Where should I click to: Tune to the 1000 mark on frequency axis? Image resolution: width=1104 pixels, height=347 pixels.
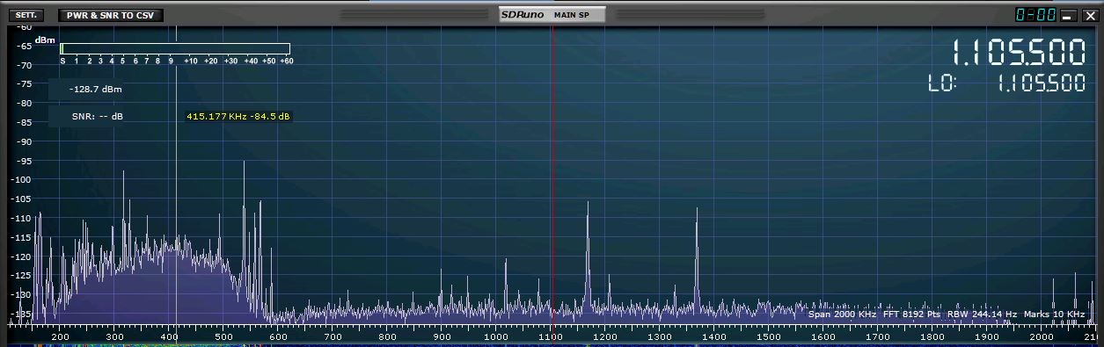(x=496, y=336)
